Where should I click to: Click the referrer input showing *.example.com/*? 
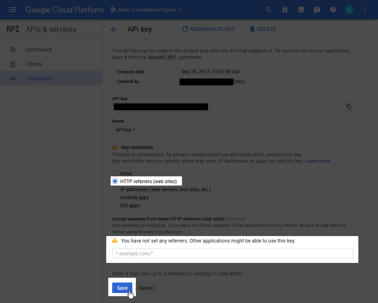[x=232, y=253]
